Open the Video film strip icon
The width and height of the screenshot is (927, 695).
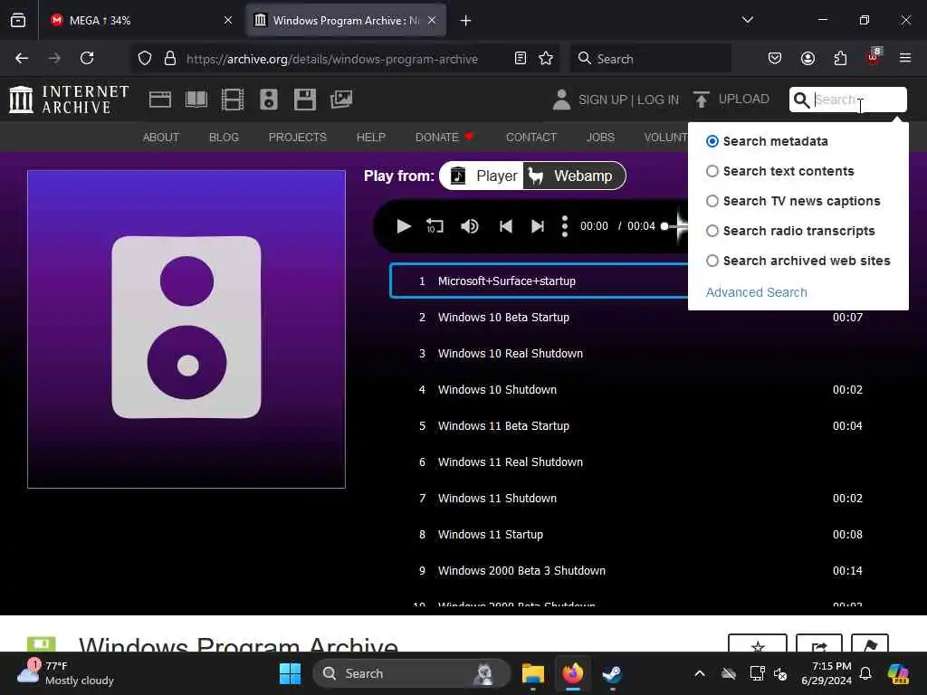(x=233, y=100)
